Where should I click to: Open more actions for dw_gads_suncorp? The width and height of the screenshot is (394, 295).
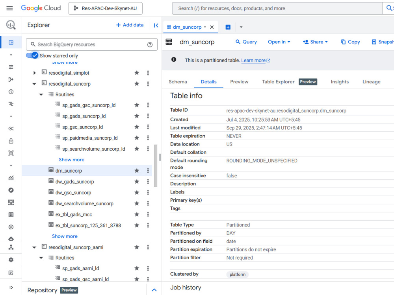(x=148, y=181)
